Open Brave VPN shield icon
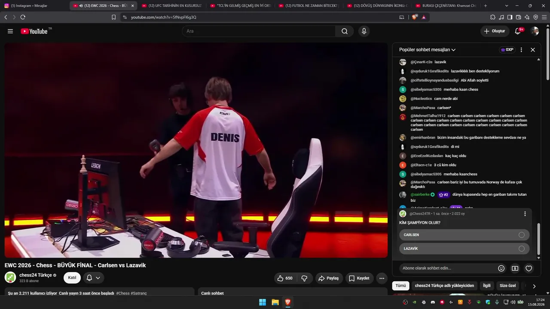Image resolution: width=550 pixels, height=309 pixels. 535,17
